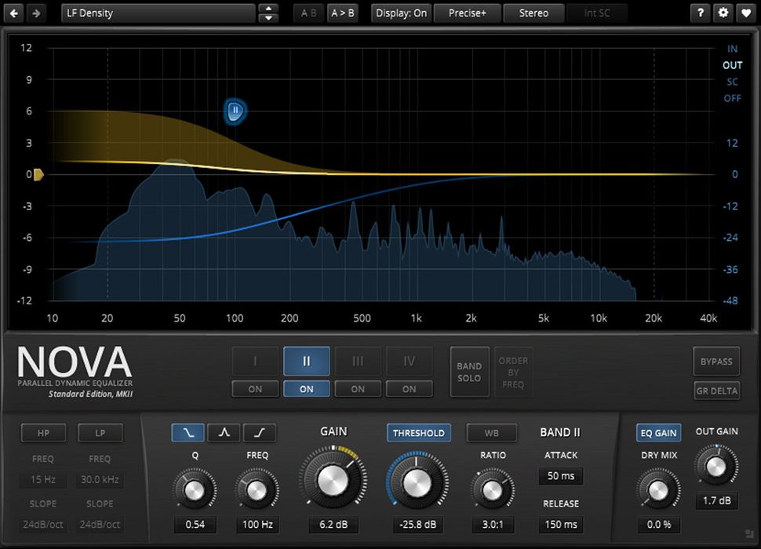Engage the BYPASS button
The width and height of the screenshot is (761, 549).
pyautogui.click(x=715, y=361)
